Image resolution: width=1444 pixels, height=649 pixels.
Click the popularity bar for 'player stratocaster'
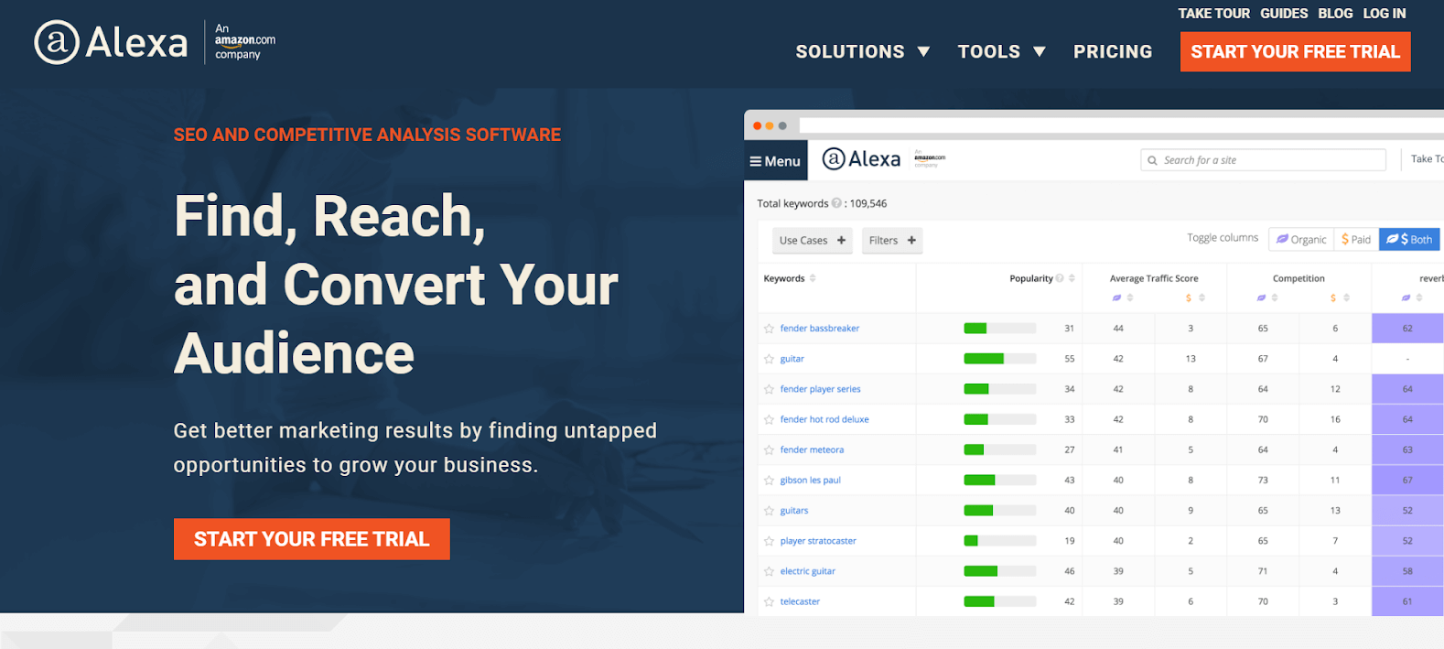(x=1000, y=541)
